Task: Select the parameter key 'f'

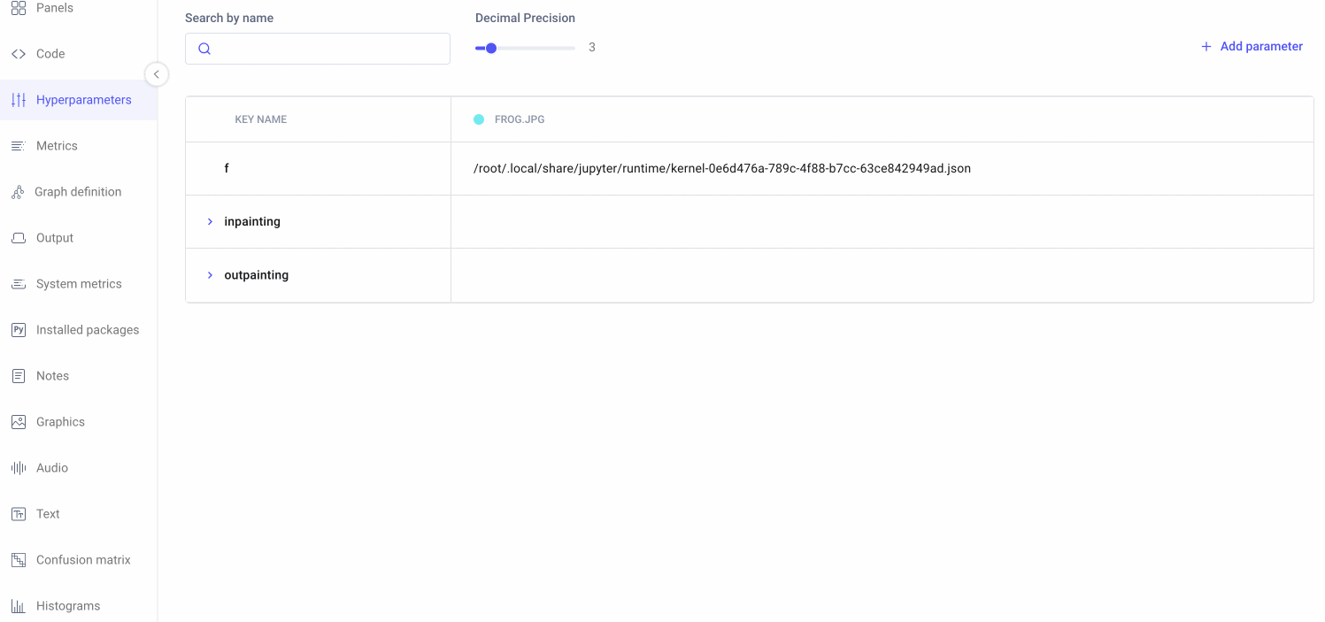Action: (227, 168)
